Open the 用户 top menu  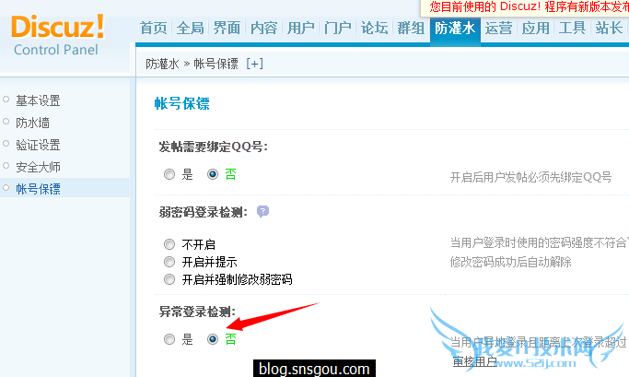pyautogui.click(x=301, y=28)
